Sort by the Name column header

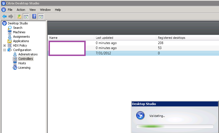point(71,38)
